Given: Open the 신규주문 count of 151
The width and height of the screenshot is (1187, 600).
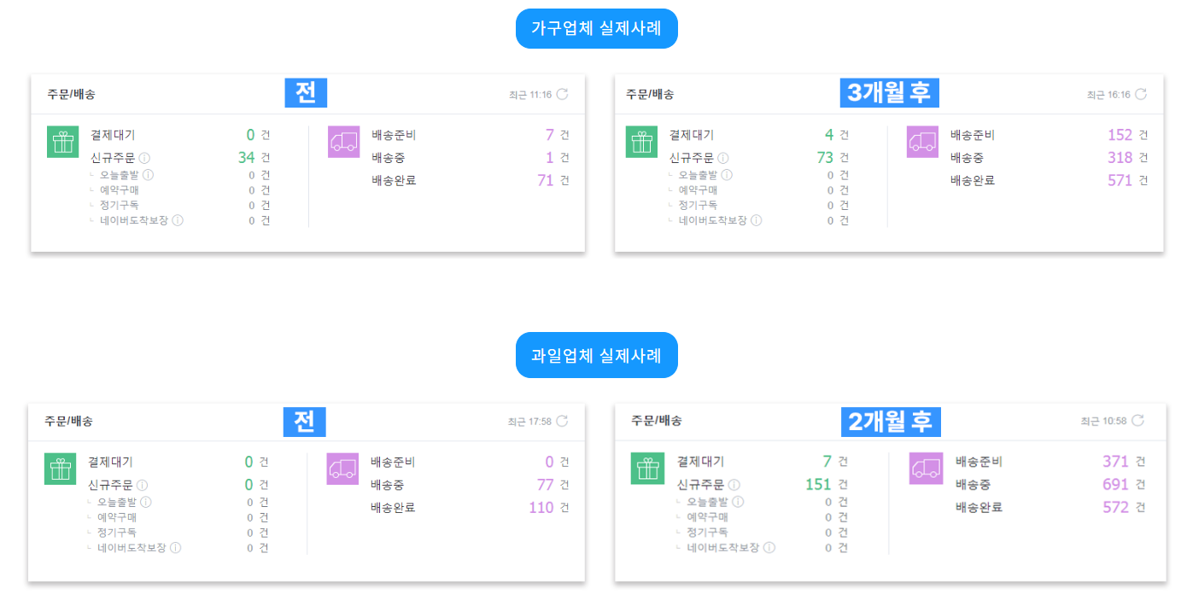Looking at the screenshot, I should click(x=818, y=485).
